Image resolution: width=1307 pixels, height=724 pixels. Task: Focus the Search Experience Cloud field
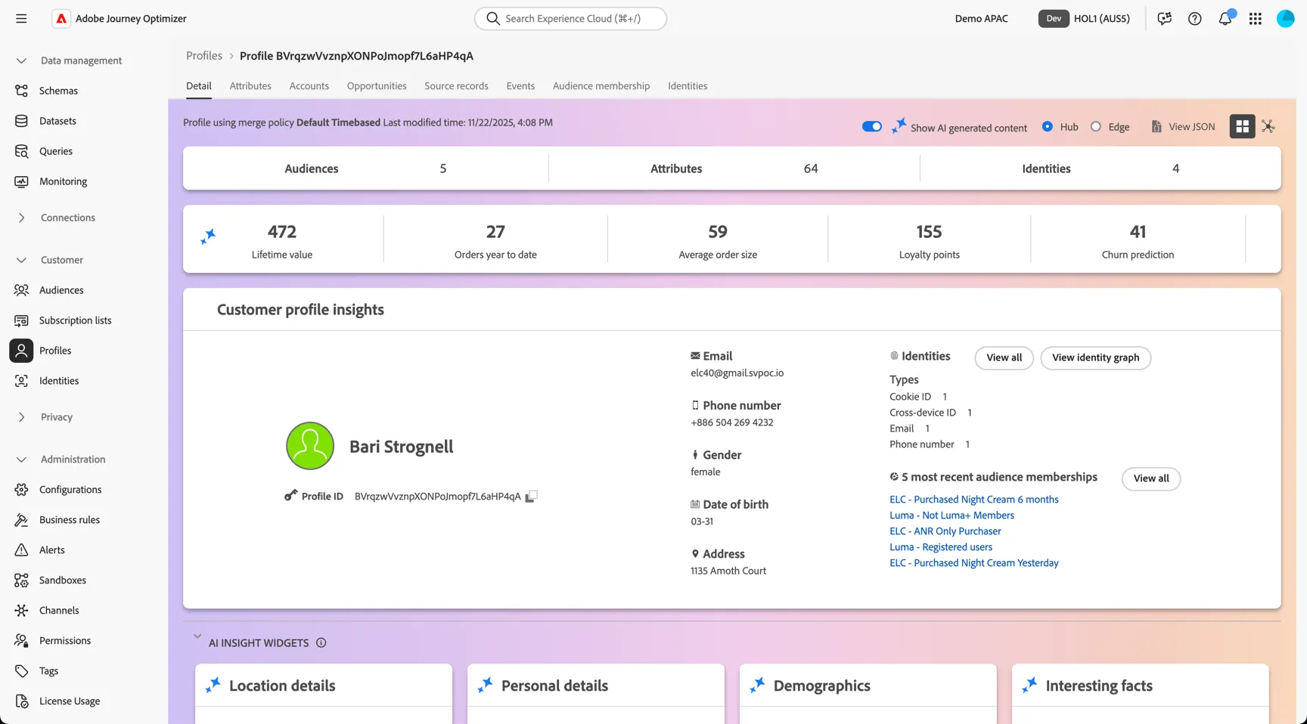(x=570, y=18)
